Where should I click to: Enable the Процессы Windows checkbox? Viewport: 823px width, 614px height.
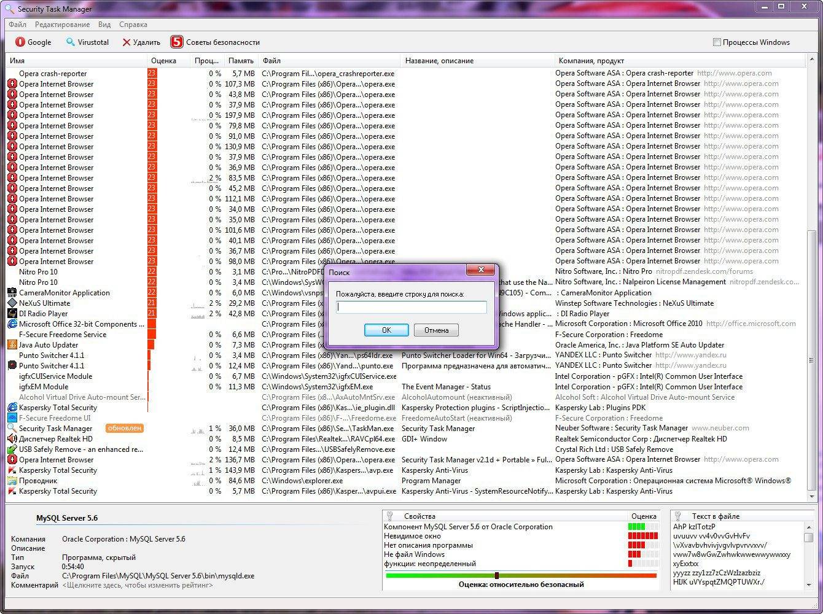716,42
